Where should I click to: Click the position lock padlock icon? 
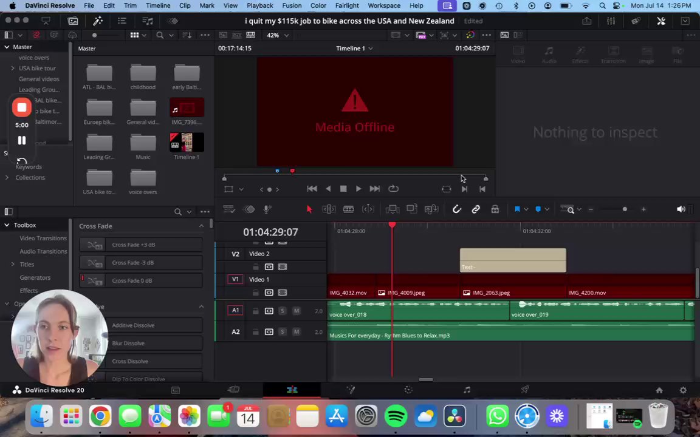[495, 209]
